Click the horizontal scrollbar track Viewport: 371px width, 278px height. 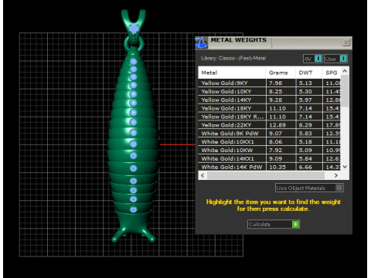[265, 175]
